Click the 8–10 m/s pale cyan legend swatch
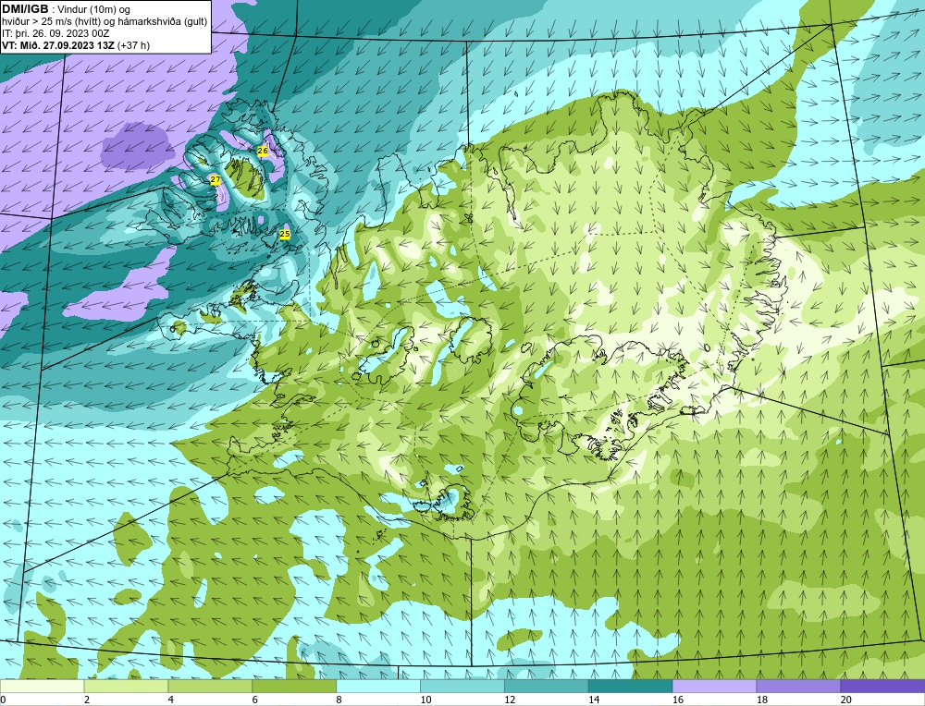 click(x=378, y=686)
